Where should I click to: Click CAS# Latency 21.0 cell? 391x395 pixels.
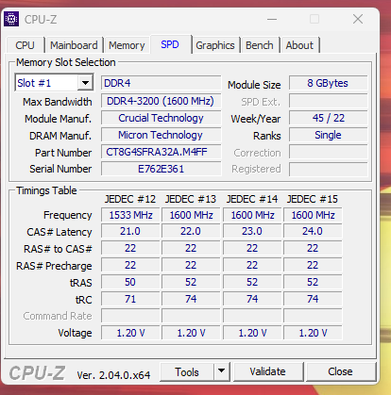coord(130,231)
